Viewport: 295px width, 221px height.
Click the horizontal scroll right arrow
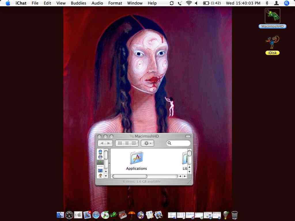tap(185, 176)
